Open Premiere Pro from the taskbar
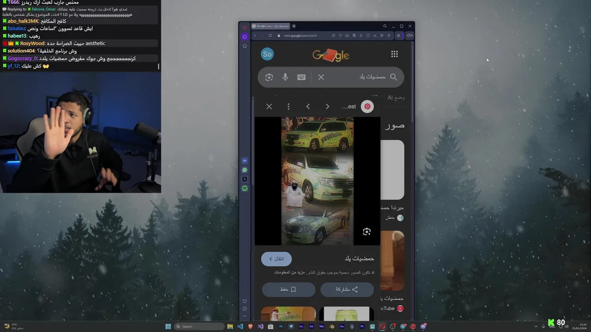Image resolution: width=591 pixels, height=332 pixels. click(362, 326)
